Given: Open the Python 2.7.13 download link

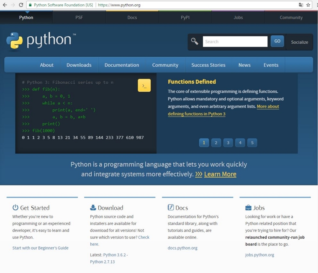Looking at the screenshot, I should coord(102,262).
